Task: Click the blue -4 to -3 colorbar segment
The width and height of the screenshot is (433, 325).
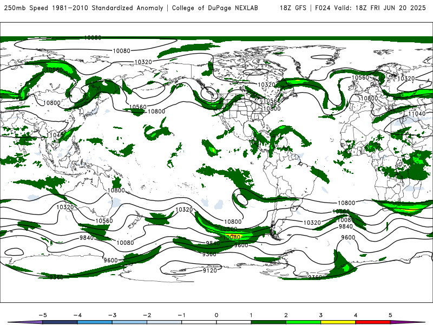Action: tap(95, 322)
